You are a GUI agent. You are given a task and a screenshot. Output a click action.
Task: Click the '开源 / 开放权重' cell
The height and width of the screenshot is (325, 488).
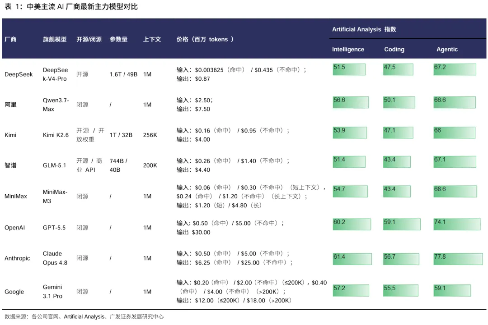coord(90,135)
